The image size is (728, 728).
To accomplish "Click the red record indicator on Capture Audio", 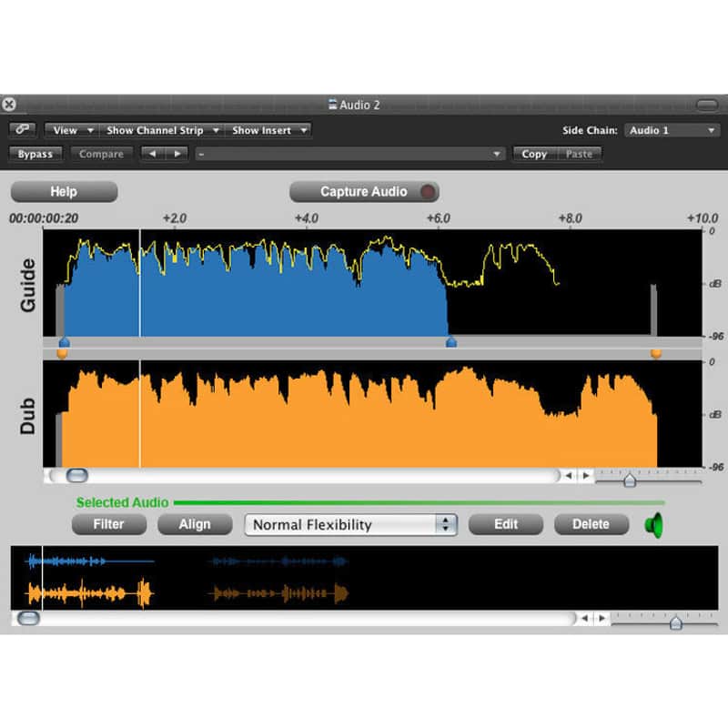I will tap(427, 192).
